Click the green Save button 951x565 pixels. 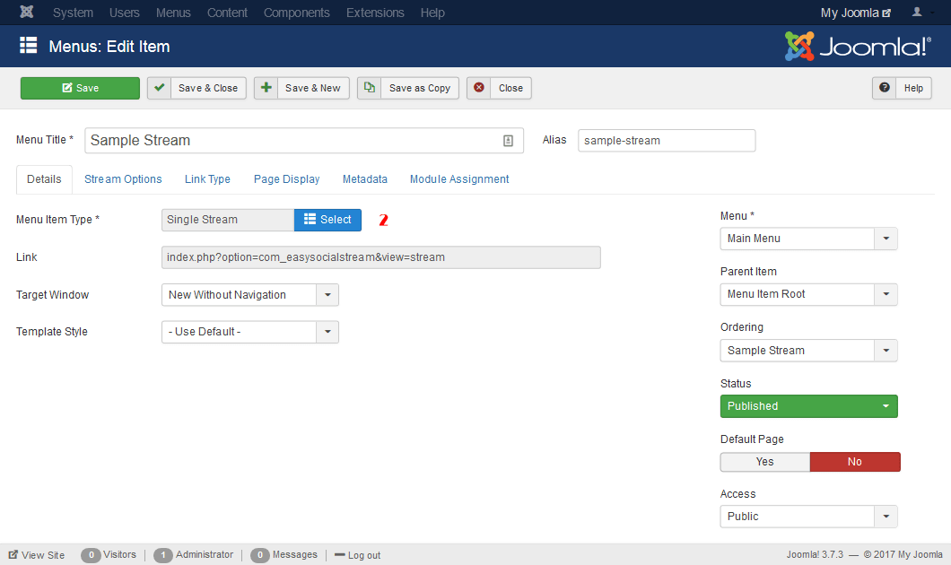pos(80,88)
